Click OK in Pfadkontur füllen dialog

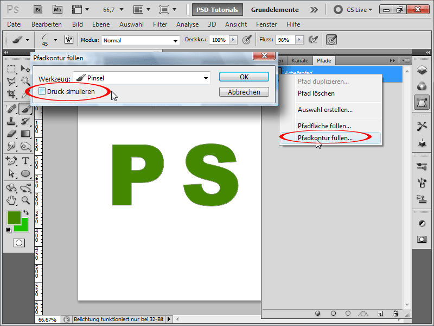click(244, 77)
